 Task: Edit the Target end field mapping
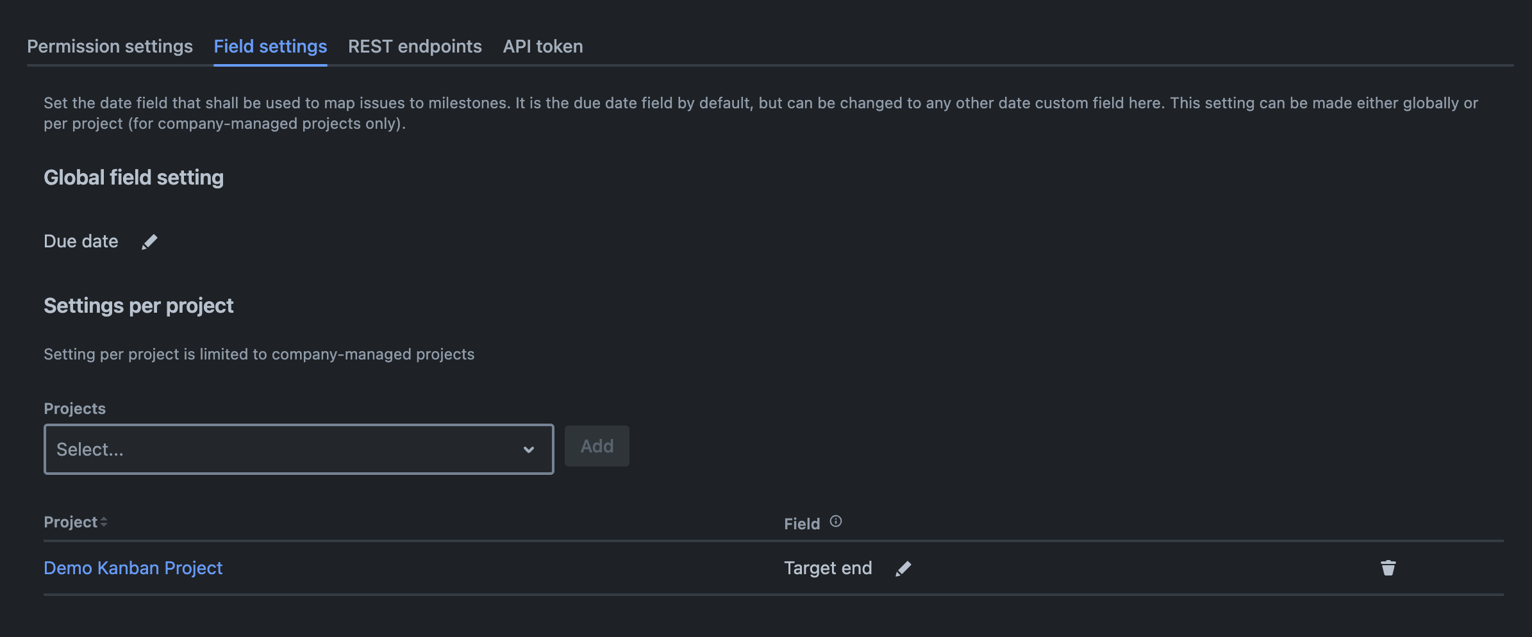point(903,568)
